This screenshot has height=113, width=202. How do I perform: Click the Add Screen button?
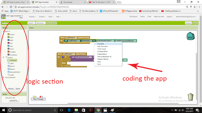point(41,23)
